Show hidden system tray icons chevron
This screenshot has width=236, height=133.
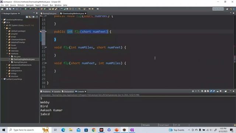pyautogui.click(x=189, y=130)
